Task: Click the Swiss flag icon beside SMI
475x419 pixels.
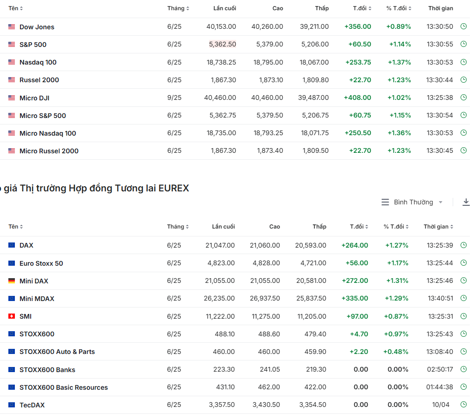Action: click(12, 316)
